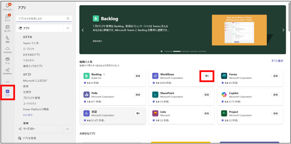Click the search magnifier icon
The image size is (291, 144).
tap(68, 18)
